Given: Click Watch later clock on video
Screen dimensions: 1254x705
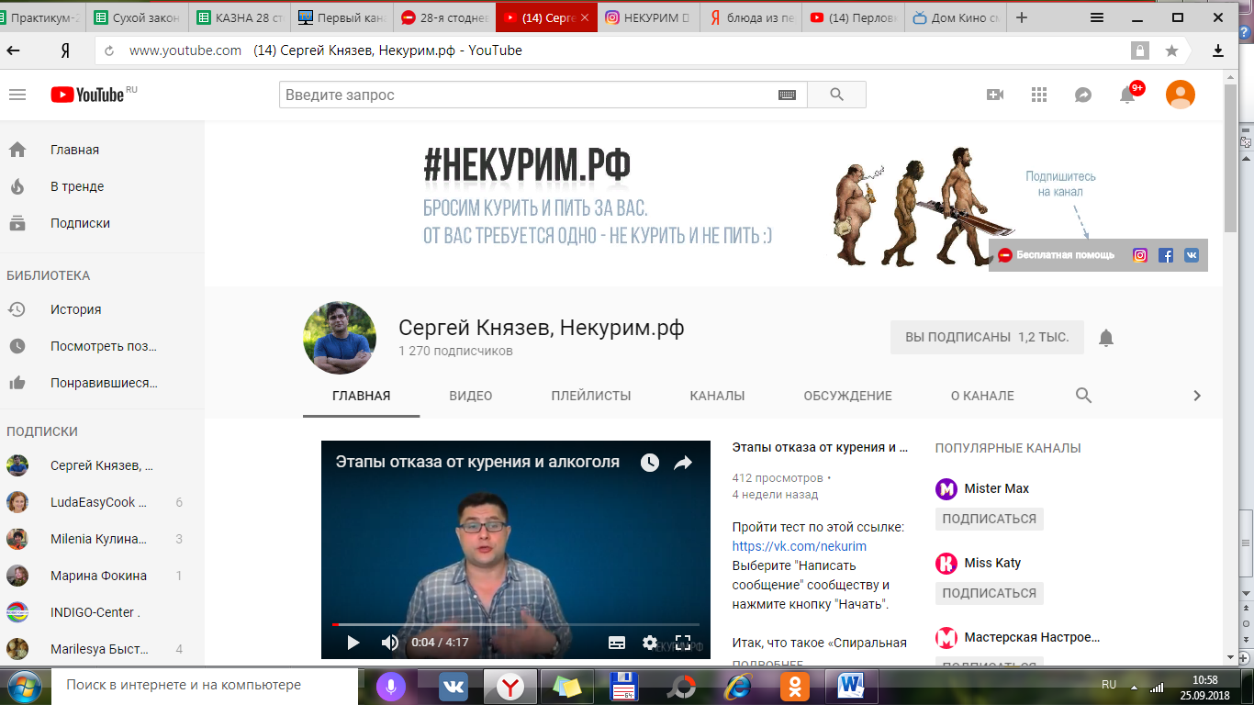Looking at the screenshot, I should click(650, 463).
